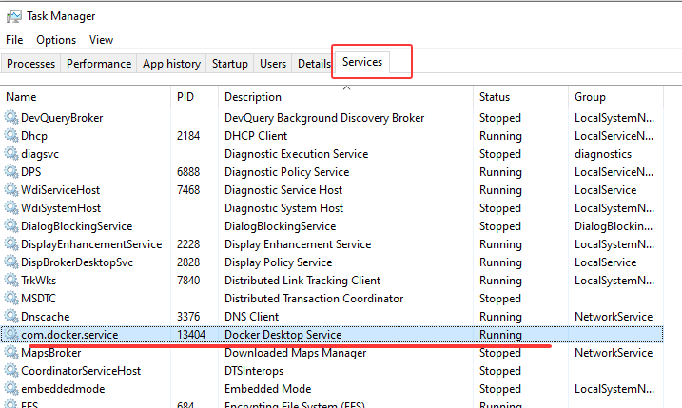The width and height of the screenshot is (682, 408).
Task: Select the Services tab
Action: 362,62
